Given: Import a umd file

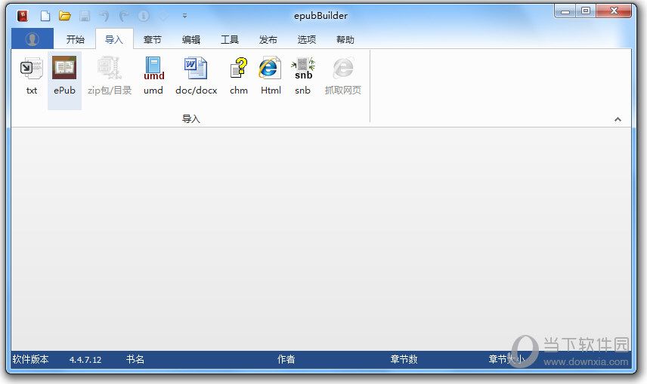Looking at the screenshot, I should pos(153,78).
